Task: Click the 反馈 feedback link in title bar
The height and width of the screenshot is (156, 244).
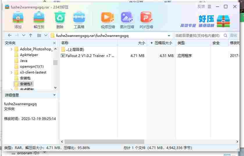Action: pos(201,6)
